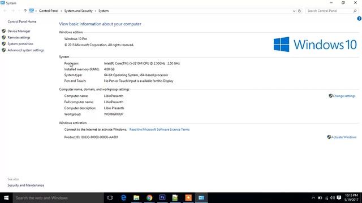This screenshot has width=362, height=203.
Task: Click the search magnifier icon
Action: pyautogui.click(x=355, y=11)
